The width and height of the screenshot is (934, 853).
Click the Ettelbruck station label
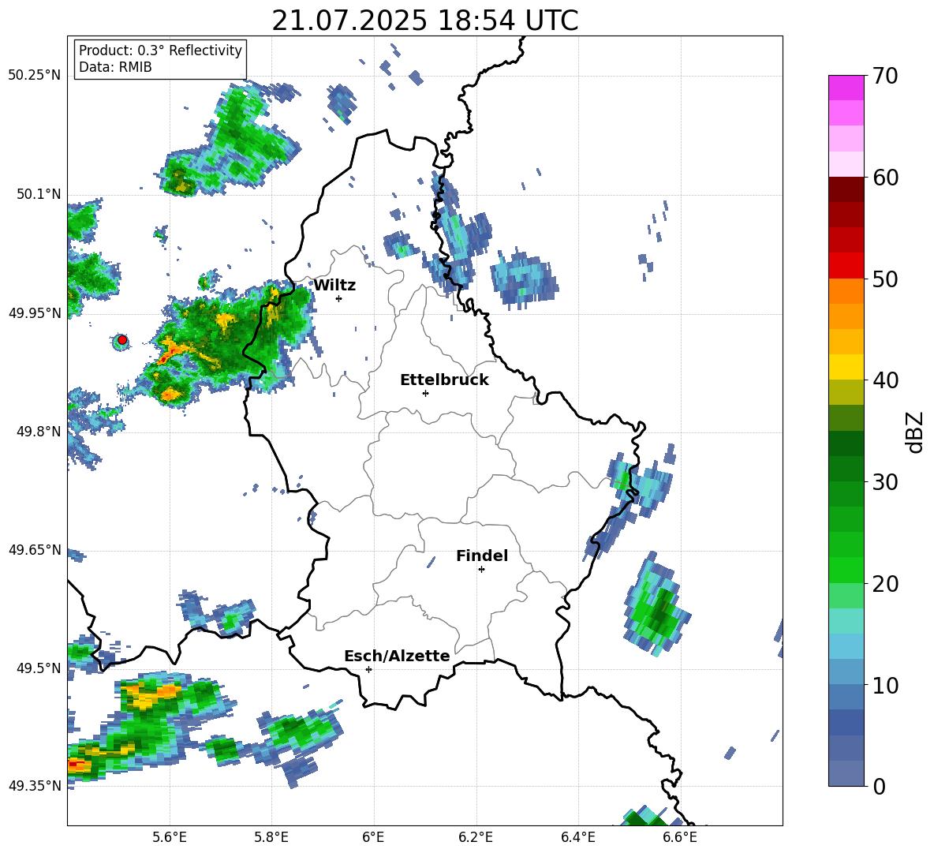444,380
